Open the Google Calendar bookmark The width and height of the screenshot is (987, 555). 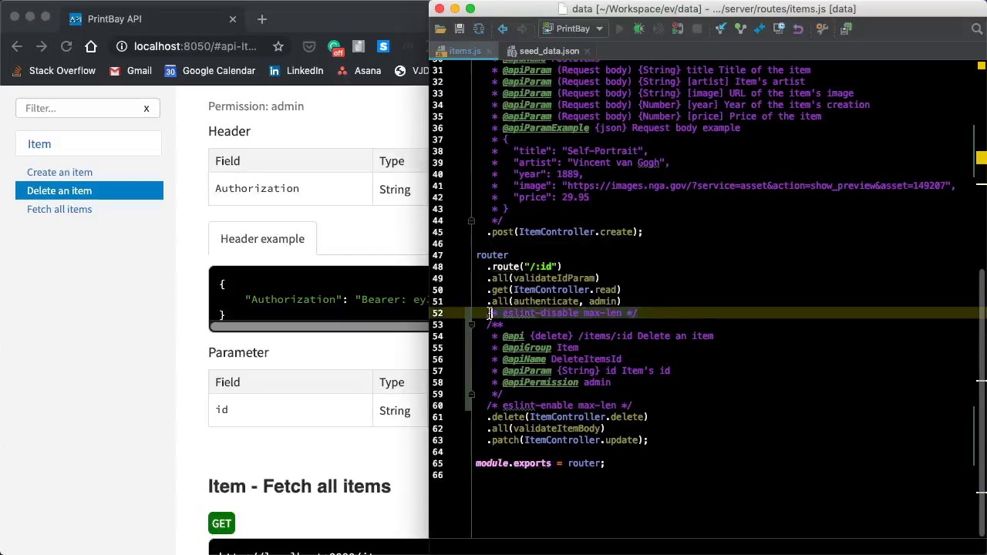(x=210, y=71)
